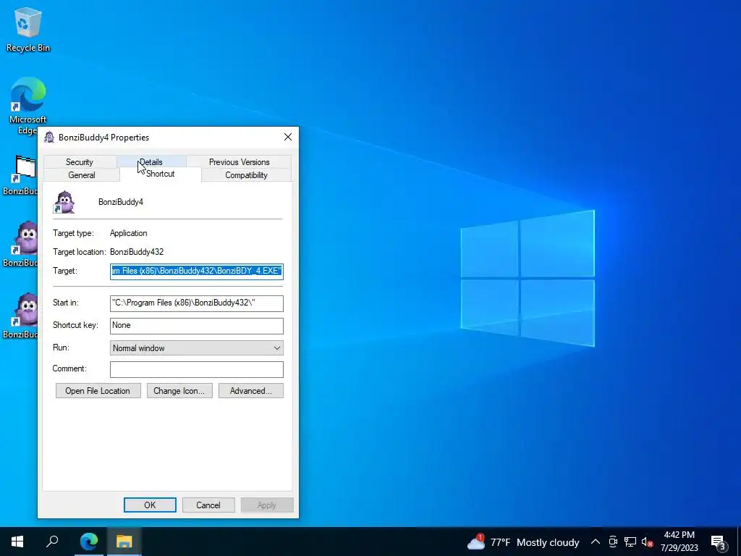Click the Open File Location button
The height and width of the screenshot is (556, 741).
point(98,391)
